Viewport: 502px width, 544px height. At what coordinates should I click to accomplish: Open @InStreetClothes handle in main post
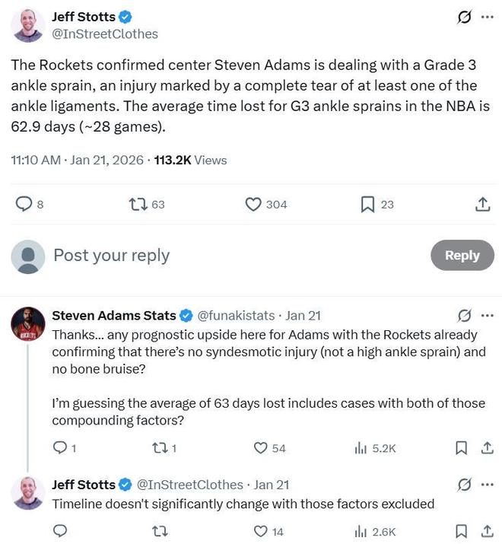tap(104, 33)
